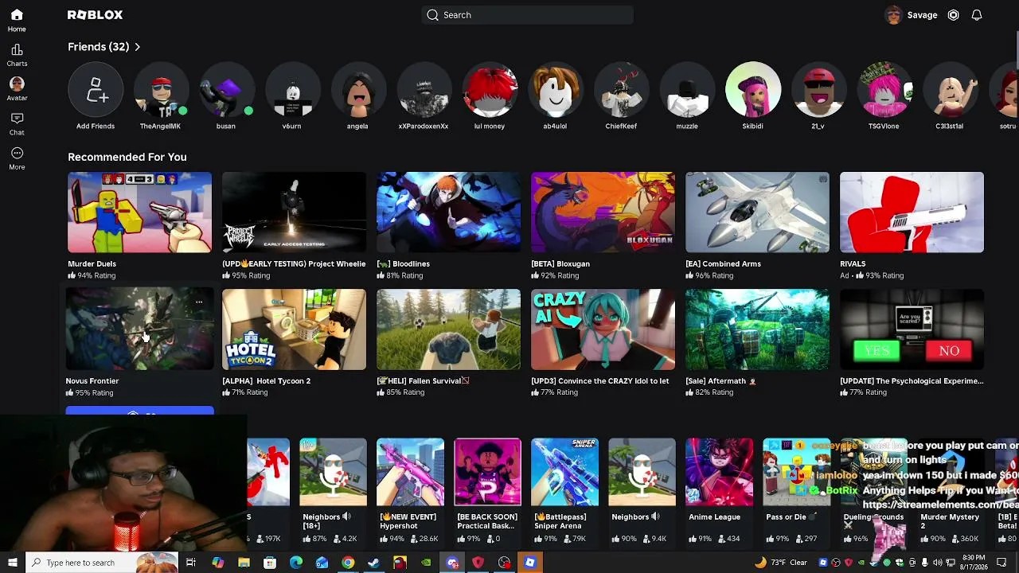This screenshot has height=573, width=1019.
Task: Open friend xXParodoxenXx's avatar
Action: [x=424, y=89]
